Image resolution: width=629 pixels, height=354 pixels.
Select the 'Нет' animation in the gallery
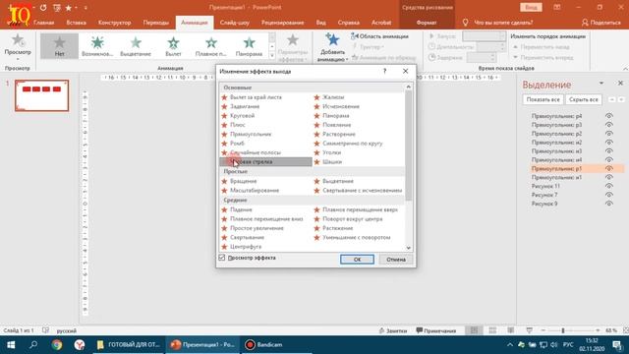coord(59,46)
